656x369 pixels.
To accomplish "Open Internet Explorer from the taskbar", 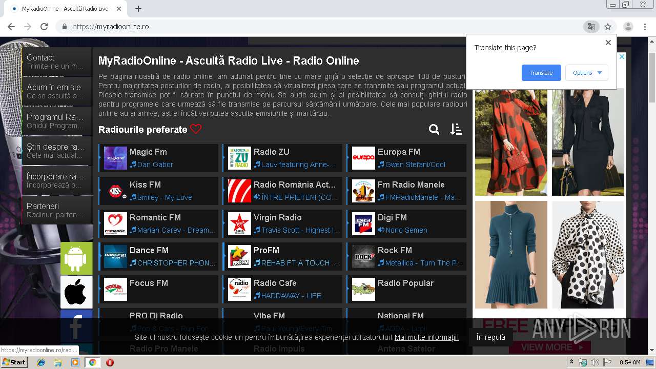I will tap(41, 362).
